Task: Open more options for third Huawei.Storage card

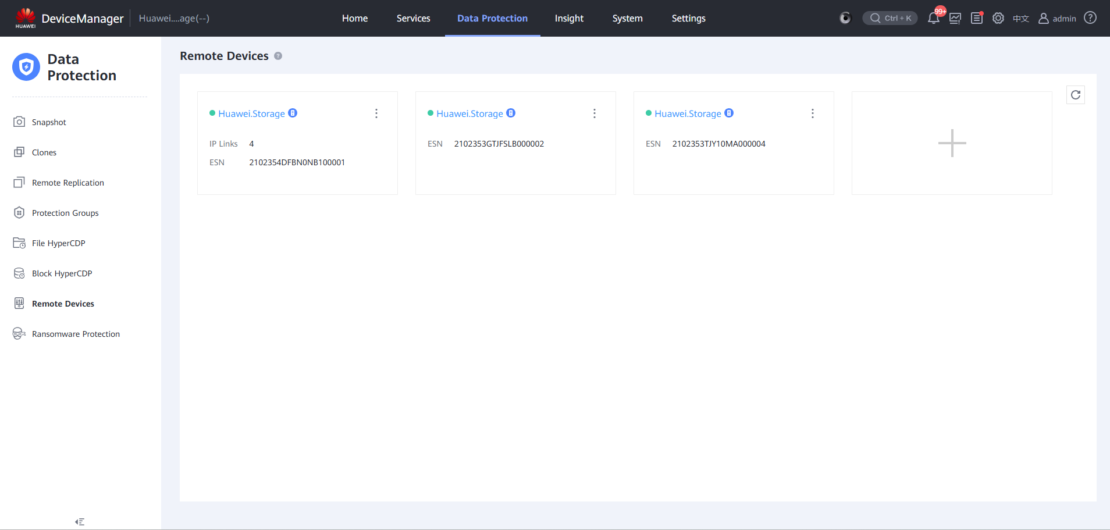Action: pyautogui.click(x=813, y=113)
